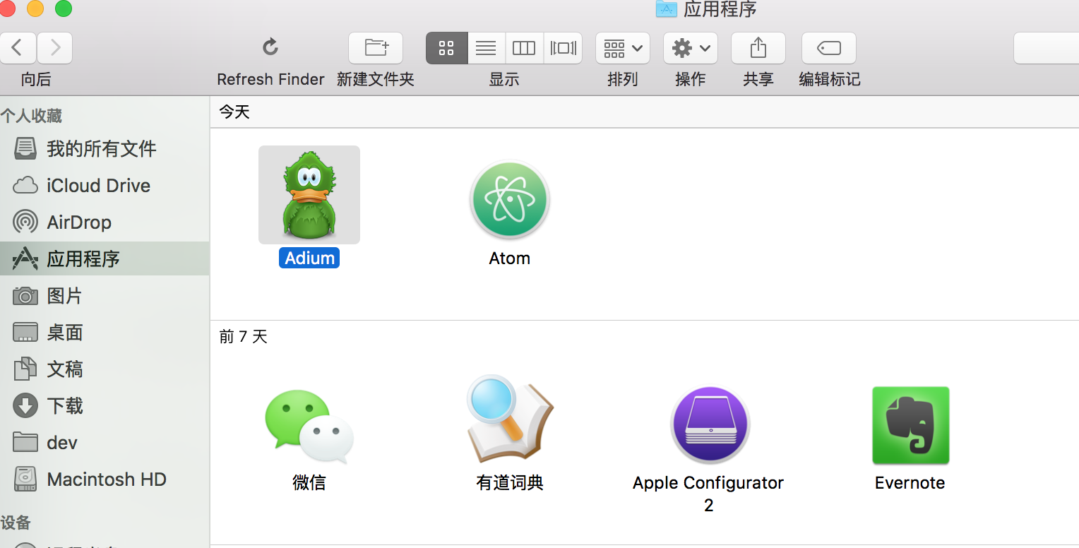Click the 应用程序 window title folder icon
Viewport: 1079px width, 548px height.
[667, 8]
